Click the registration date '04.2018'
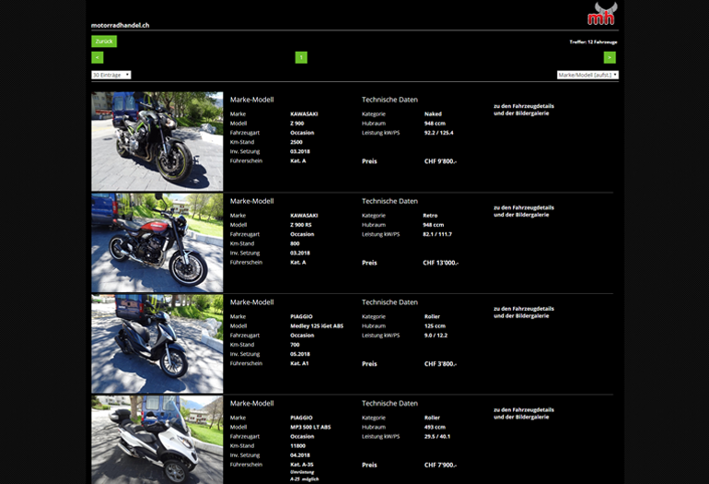The image size is (709, 484). (x=300, y=455)
